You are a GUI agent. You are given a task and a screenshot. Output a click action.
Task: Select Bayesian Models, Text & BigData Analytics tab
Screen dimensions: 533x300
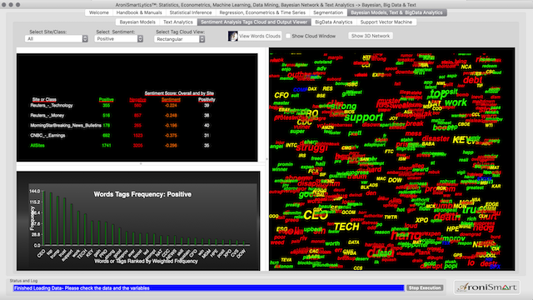pos(396,12)
